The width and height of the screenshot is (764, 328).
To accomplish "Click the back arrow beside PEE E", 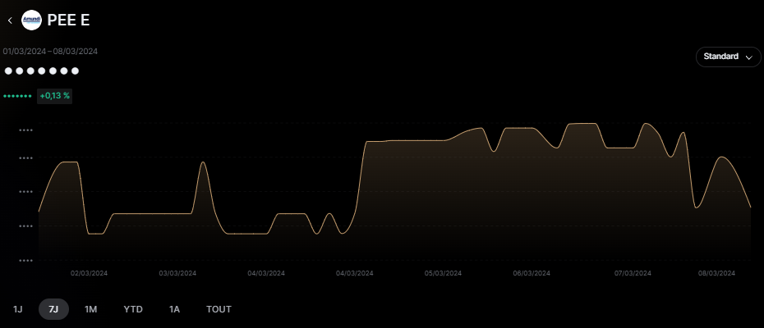I will [x=10, y=20].
